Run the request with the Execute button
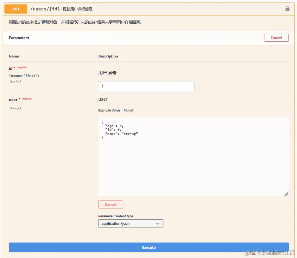Viewport: 297px width, 258px height. pos(149,248)
